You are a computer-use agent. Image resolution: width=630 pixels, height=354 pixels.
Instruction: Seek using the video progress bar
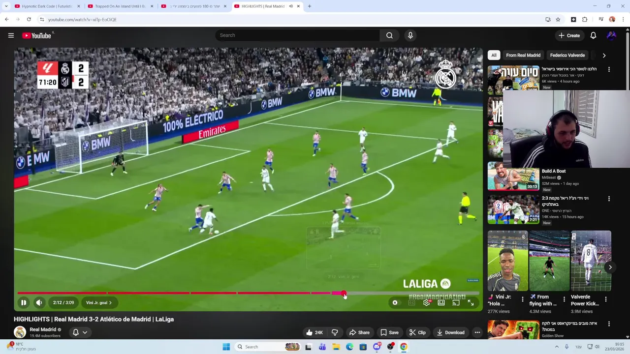click(249, 293)
